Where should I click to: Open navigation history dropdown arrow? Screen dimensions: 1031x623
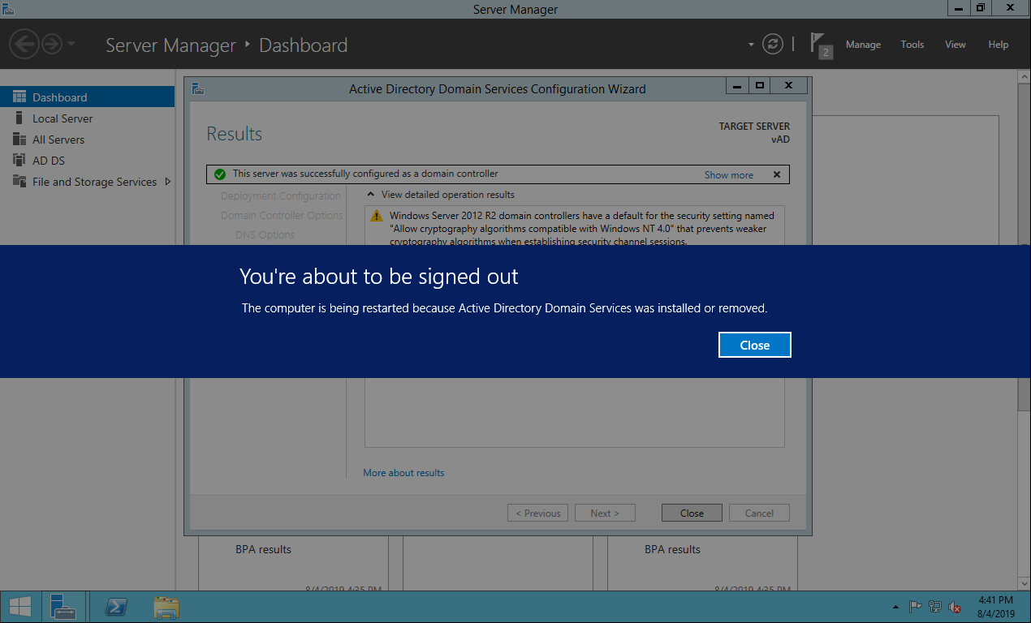[x=71, y=45]
